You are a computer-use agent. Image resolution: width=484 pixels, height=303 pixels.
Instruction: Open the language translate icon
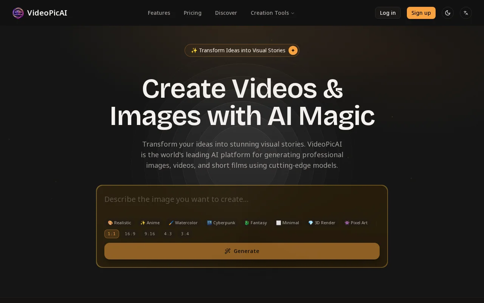click(466, 13)
